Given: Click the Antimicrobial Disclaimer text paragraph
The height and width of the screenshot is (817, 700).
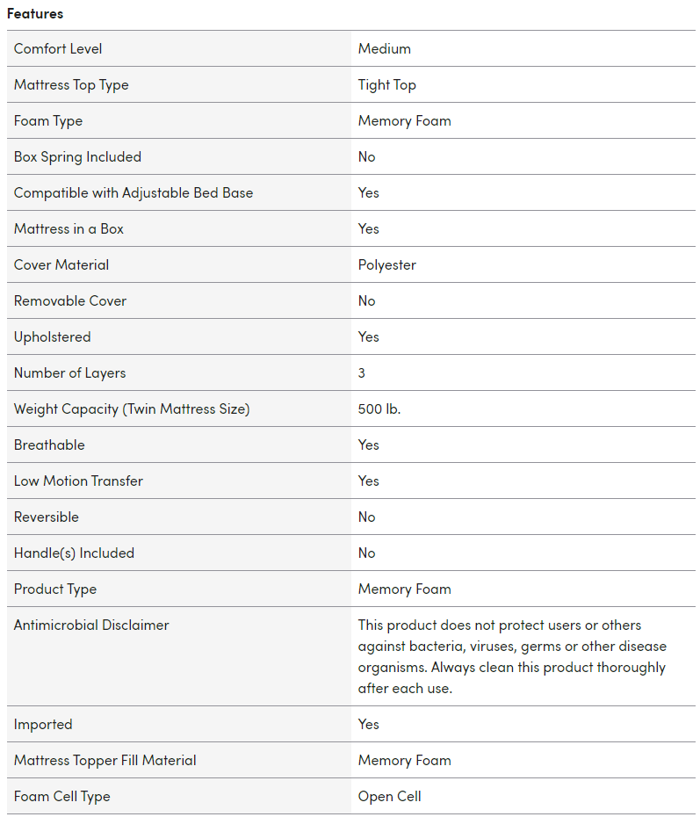Looking at the screenshot, I should tap(512, 656).
